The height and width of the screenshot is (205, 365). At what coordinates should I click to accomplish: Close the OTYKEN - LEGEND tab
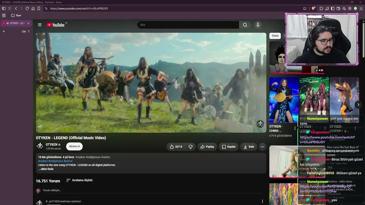coord(28,23)
